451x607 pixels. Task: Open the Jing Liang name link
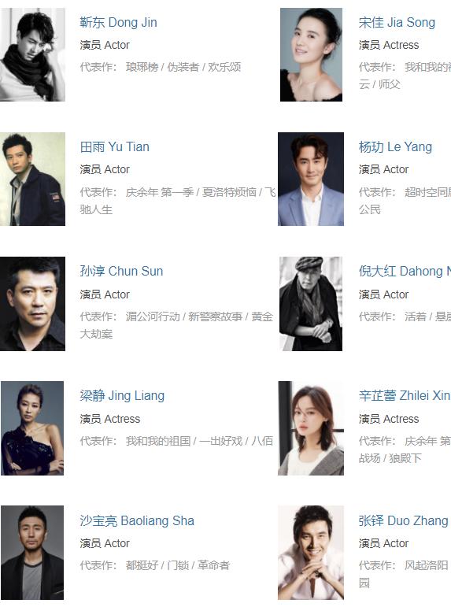[122, 395]
